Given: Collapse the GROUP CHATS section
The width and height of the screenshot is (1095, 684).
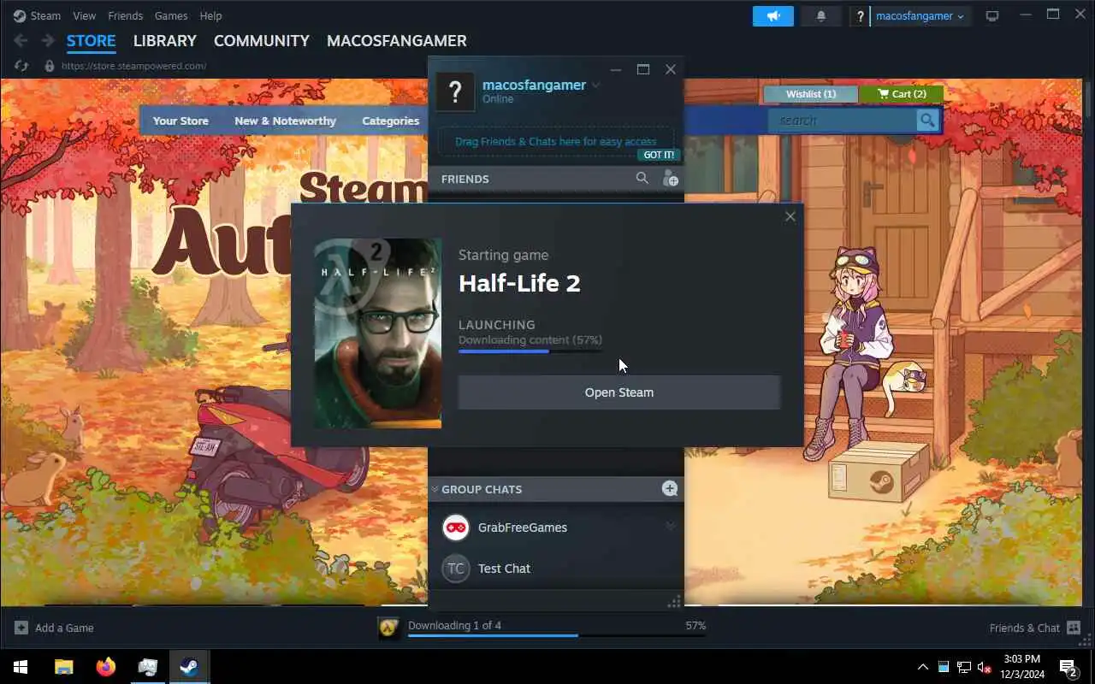Looking at the screenshot, I should (x=435, y=489).
